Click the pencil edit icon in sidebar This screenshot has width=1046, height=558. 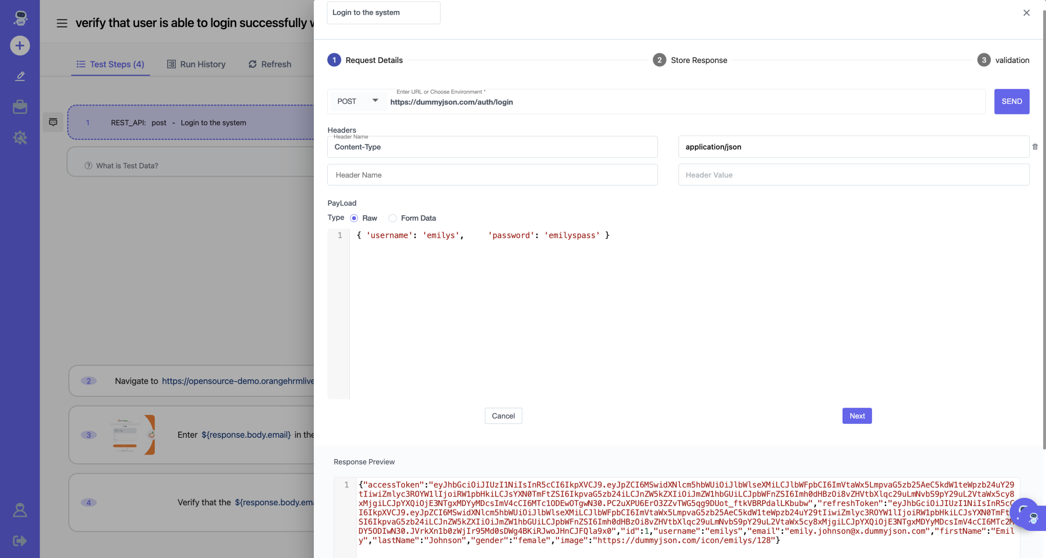(20, 76)
